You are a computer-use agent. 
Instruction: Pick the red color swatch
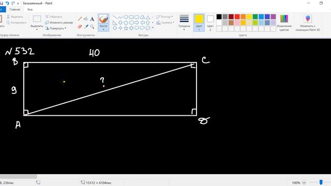[x=237, y=17]
